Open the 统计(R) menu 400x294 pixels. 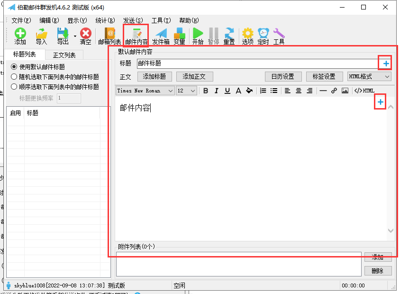coord(105,20)
